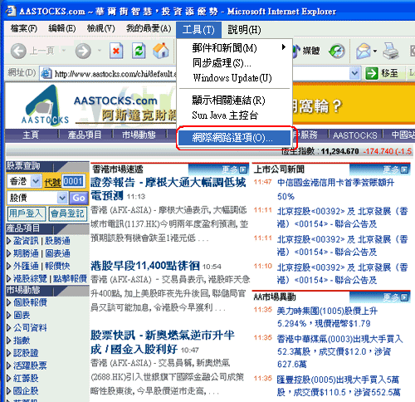This screenshot has height=402, width=415.
Task: Click the Refresh page icon
Action: click(139, 51)
